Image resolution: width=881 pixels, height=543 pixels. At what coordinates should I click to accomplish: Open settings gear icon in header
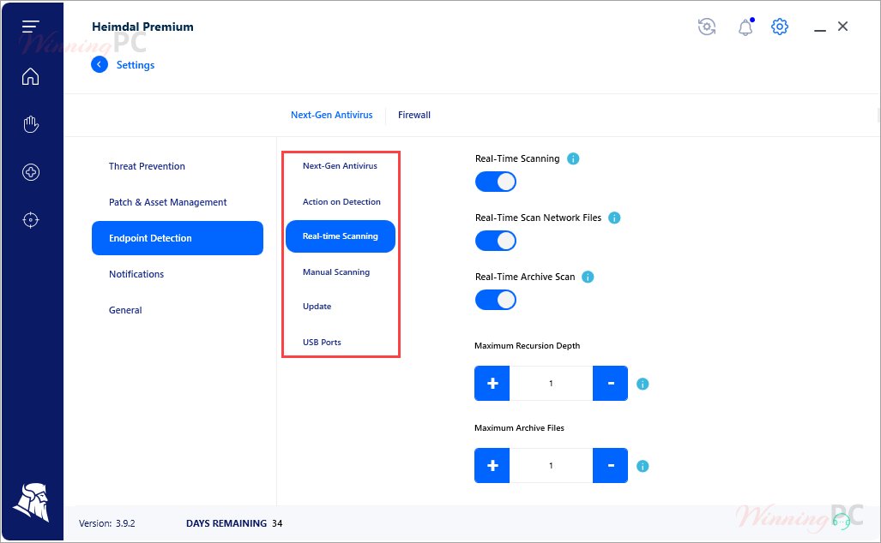coord(780,27)
